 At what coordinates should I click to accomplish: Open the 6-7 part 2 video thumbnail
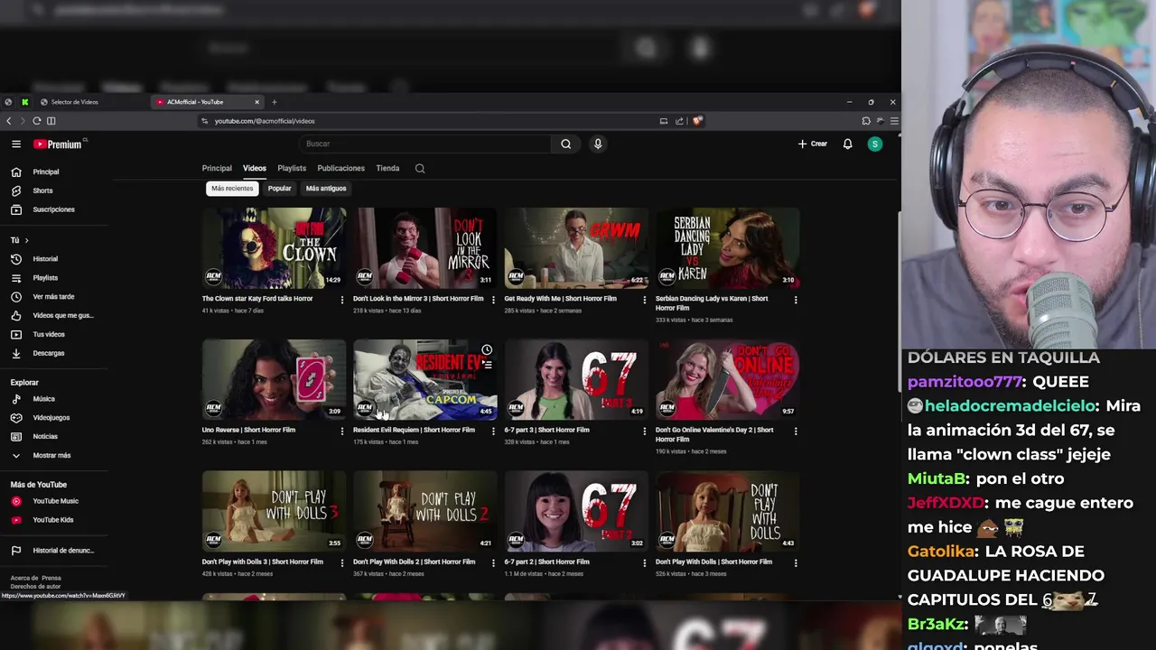(x=576, y=511)
